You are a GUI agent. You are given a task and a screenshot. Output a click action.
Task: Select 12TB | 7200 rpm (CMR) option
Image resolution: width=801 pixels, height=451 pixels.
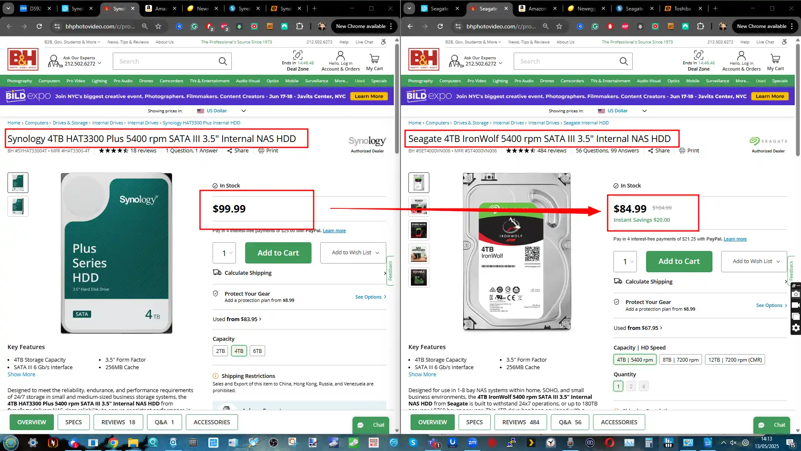point(735,360)
